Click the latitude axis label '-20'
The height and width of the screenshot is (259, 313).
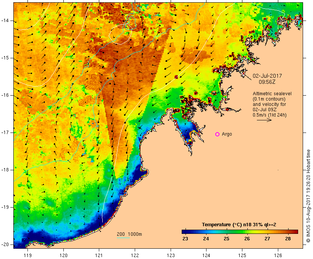coord(5,245)
